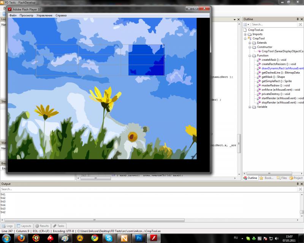
Task: Click the Output panel horizontal scrollbar
Action: 94,220
